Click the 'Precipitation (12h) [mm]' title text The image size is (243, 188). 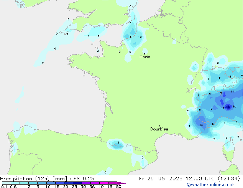pos(33,179)
